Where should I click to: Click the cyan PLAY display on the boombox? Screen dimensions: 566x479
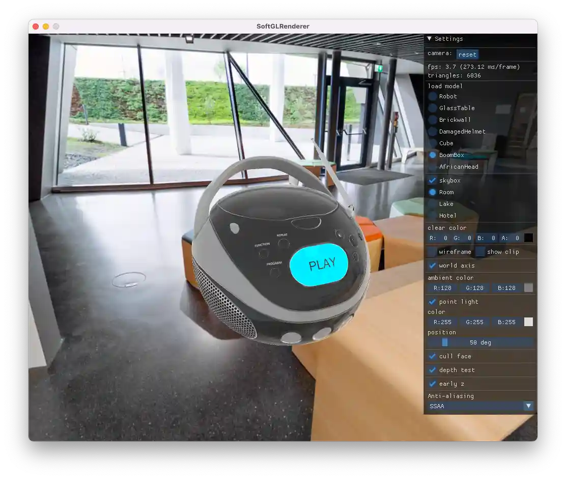coord(319,264)
